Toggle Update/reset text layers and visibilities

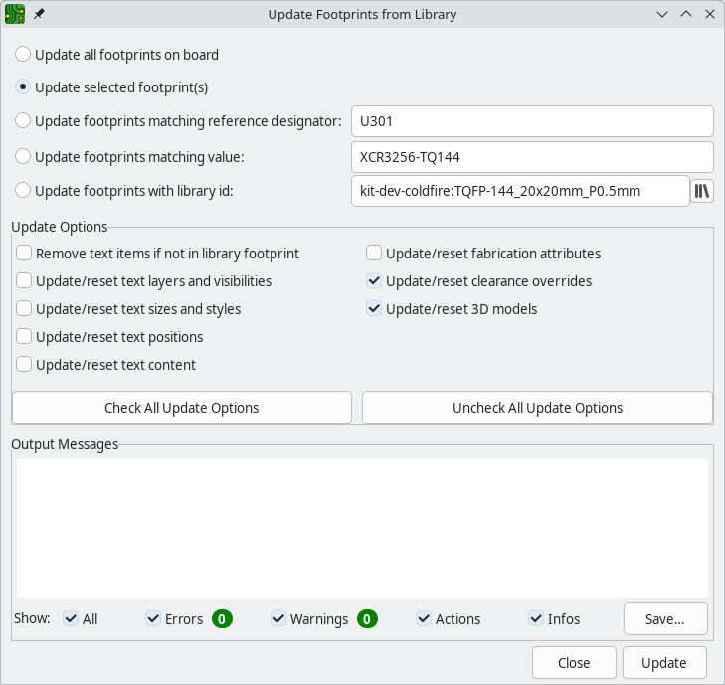(x=24, y=281)
